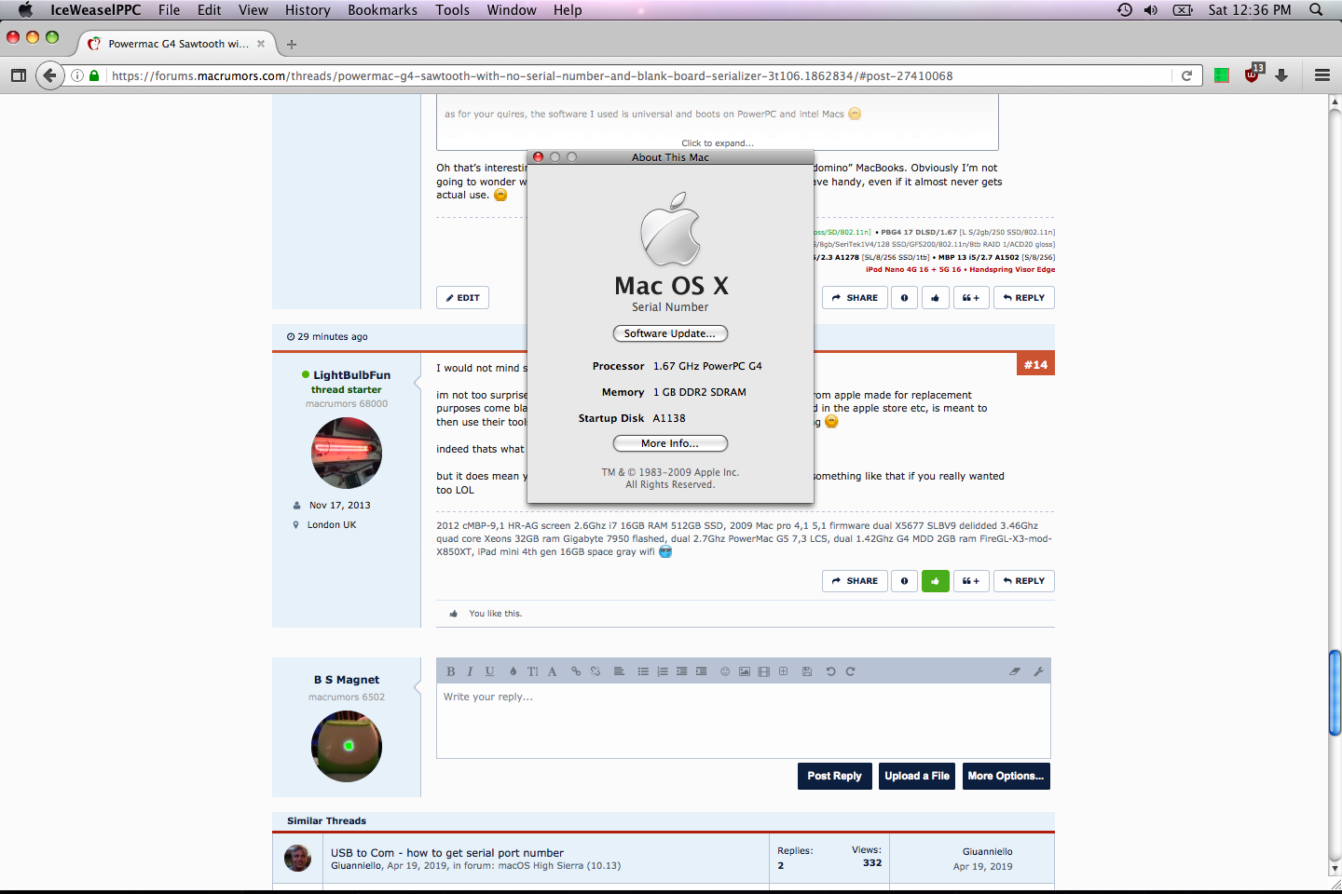Click the save draft floppy icon
The height and width of the screenshot is (894, 1342).
(807, 671)
